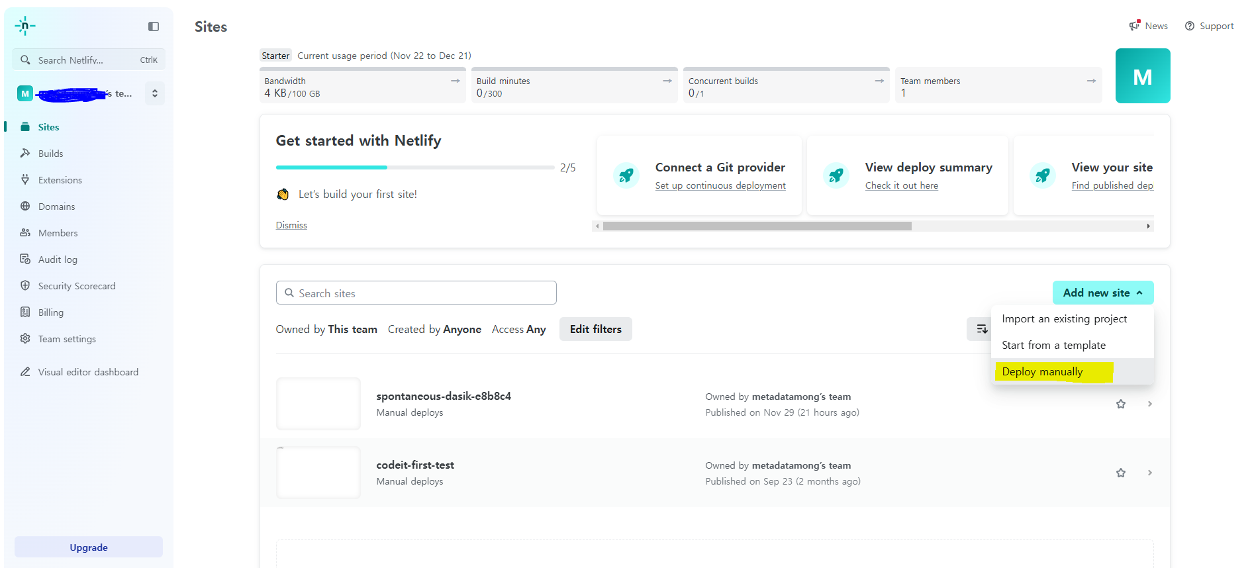Change Access Any filter

coord(519,329)
